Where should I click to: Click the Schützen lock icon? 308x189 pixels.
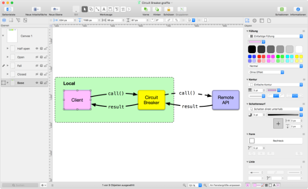pos(169,9)
